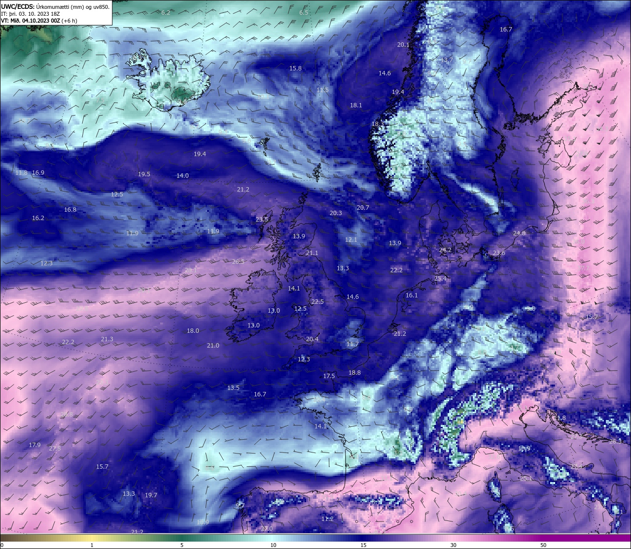The width and height of the screenshot is (631, 549).
Task: Click the legend tick label '1'
Action: pyautogui.click(x=92, y=545)
